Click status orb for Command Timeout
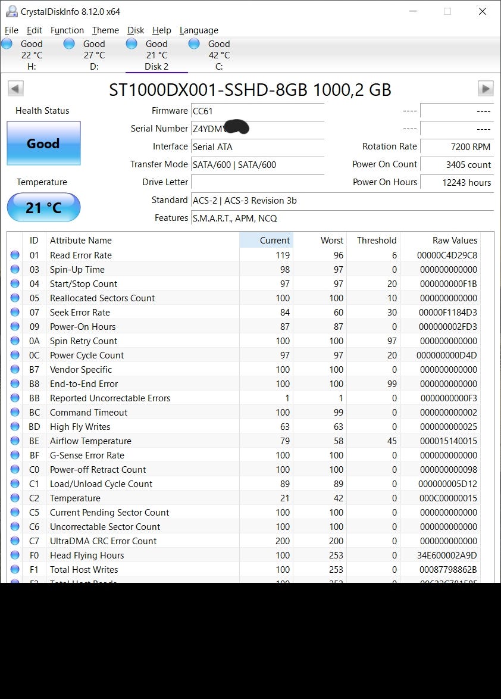This screenshot has width=501, height=699. pyautogui.click(x=15, y=412)
